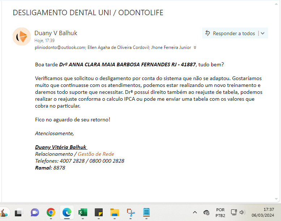The width and height of the screenshot is (281, 221).
Task: Open Microsoft Teams chat from the taskbar
Action: point(35,212)
